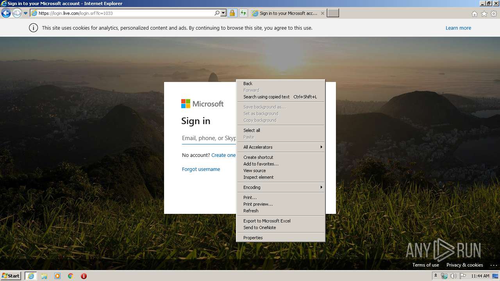Open the Create one link

(x=223, y=155)
